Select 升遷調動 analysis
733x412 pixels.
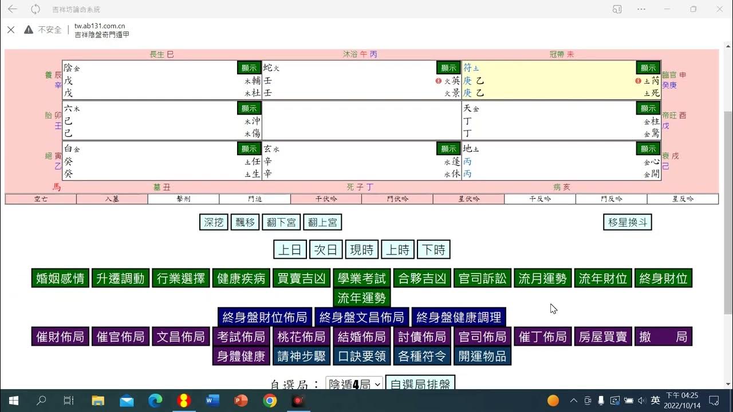[120, 279]
